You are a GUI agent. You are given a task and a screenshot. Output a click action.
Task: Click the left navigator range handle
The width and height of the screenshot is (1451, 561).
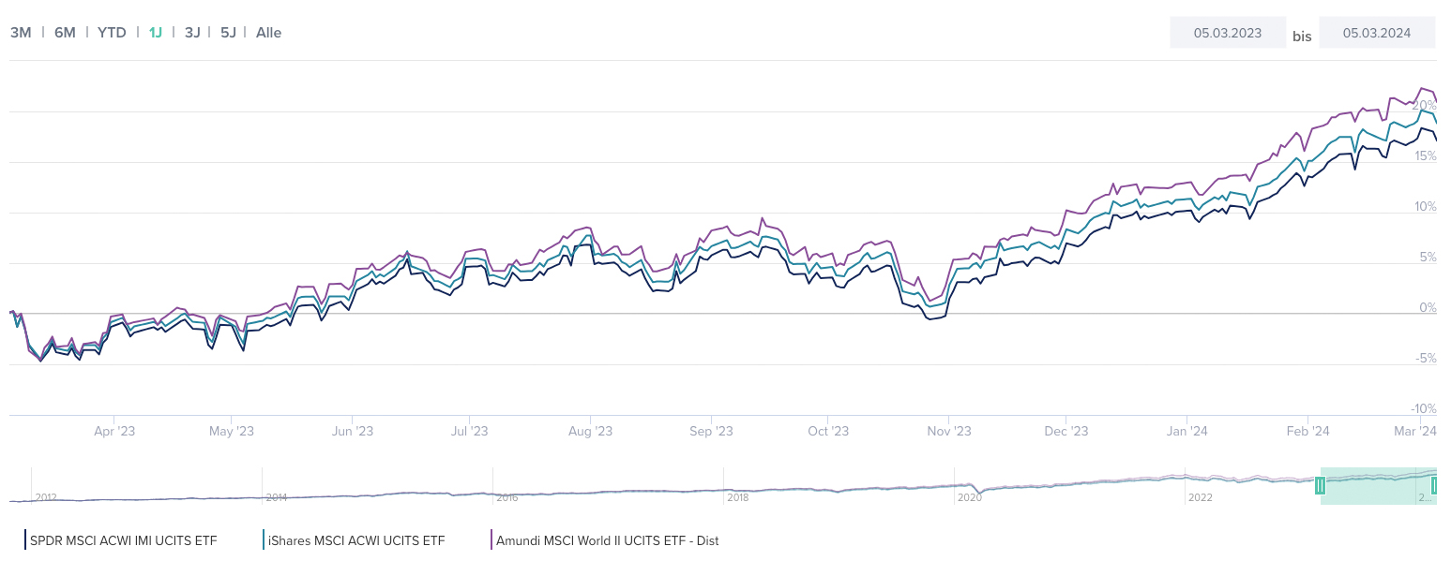(1321, 485)
